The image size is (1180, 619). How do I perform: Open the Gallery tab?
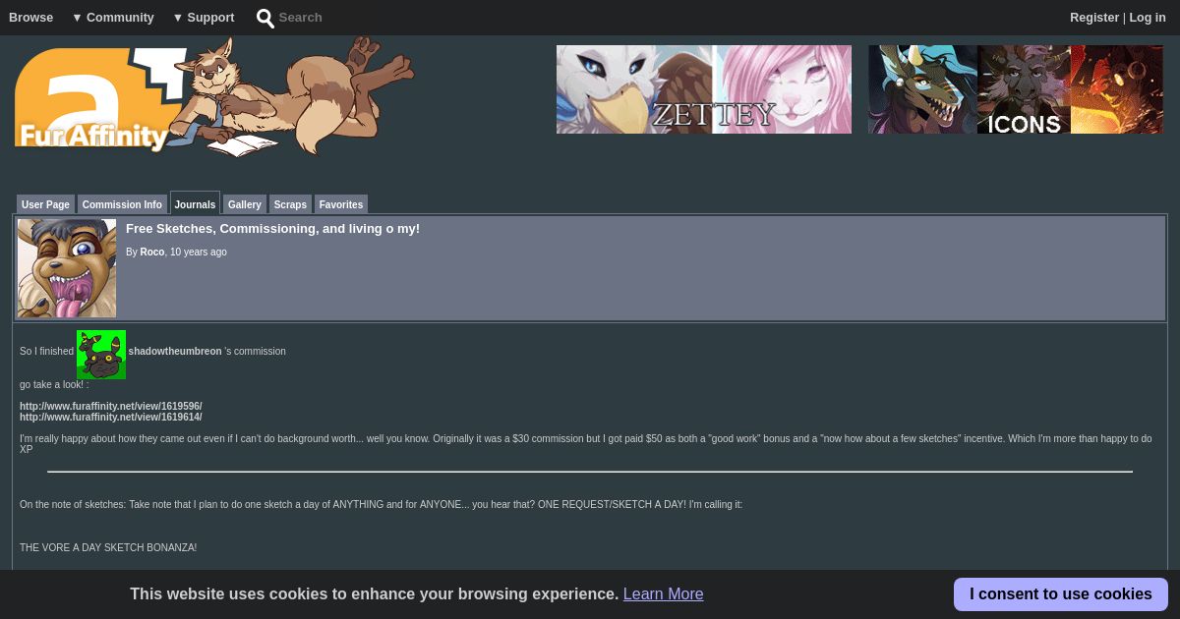click(x=245, y=204)
